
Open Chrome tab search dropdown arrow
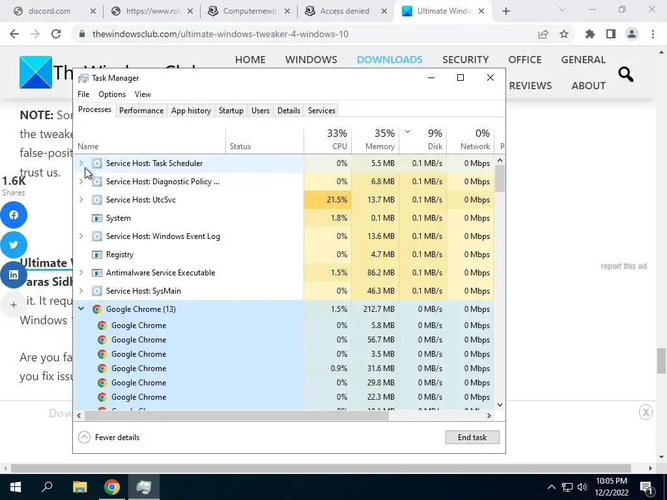562,10
